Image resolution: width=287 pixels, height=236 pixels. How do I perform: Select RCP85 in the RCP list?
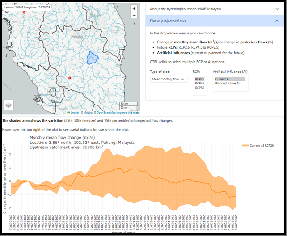[x=199, y=88]
